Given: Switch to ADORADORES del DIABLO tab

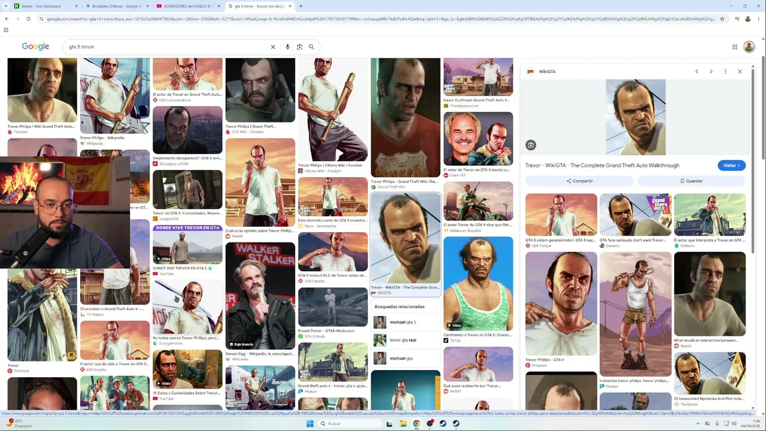Looking at the screenshot, I should tap(187, 6).
